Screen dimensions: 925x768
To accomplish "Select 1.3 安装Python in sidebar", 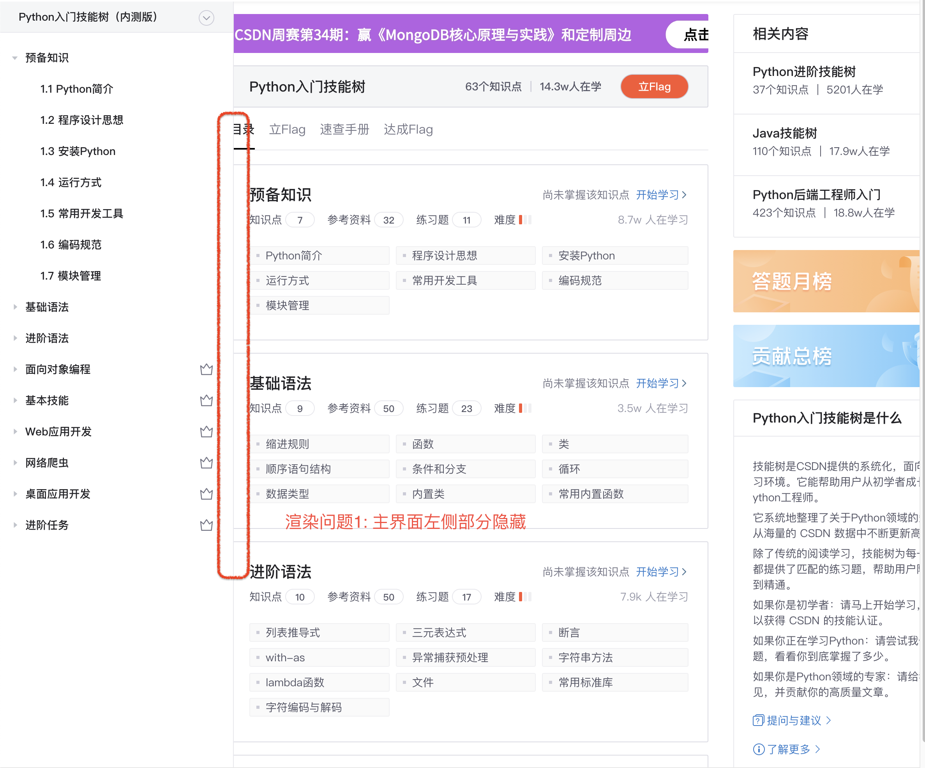I will (78, 151).
